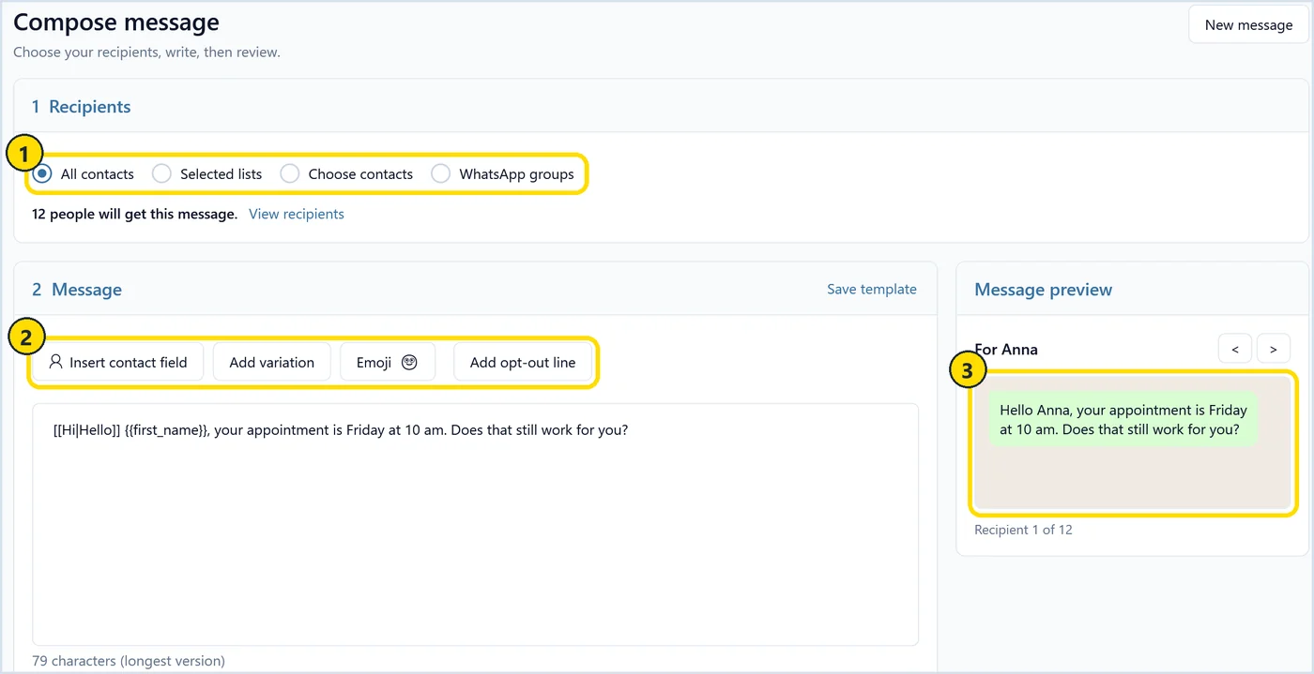Viewport: 1314px width, 674px height.
Task: Click the Save template link
Action: (x=872, y=290)
